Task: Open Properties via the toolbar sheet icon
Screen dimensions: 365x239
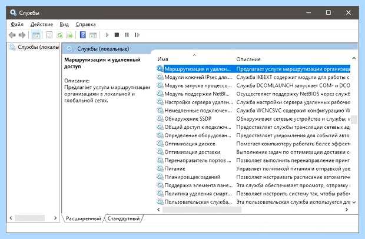Action: point(49,35)
